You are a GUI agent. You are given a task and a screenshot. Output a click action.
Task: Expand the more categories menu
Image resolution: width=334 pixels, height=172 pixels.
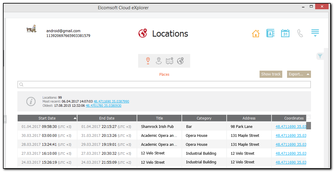[315, 33]
